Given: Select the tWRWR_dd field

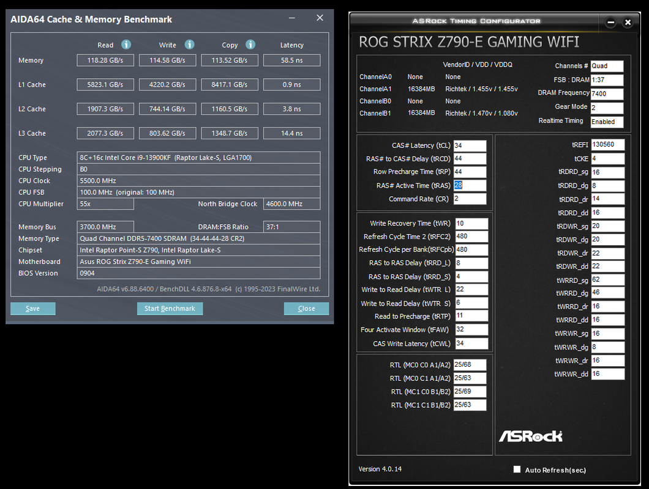Looking at the screenshot, I should pos(607,374).
